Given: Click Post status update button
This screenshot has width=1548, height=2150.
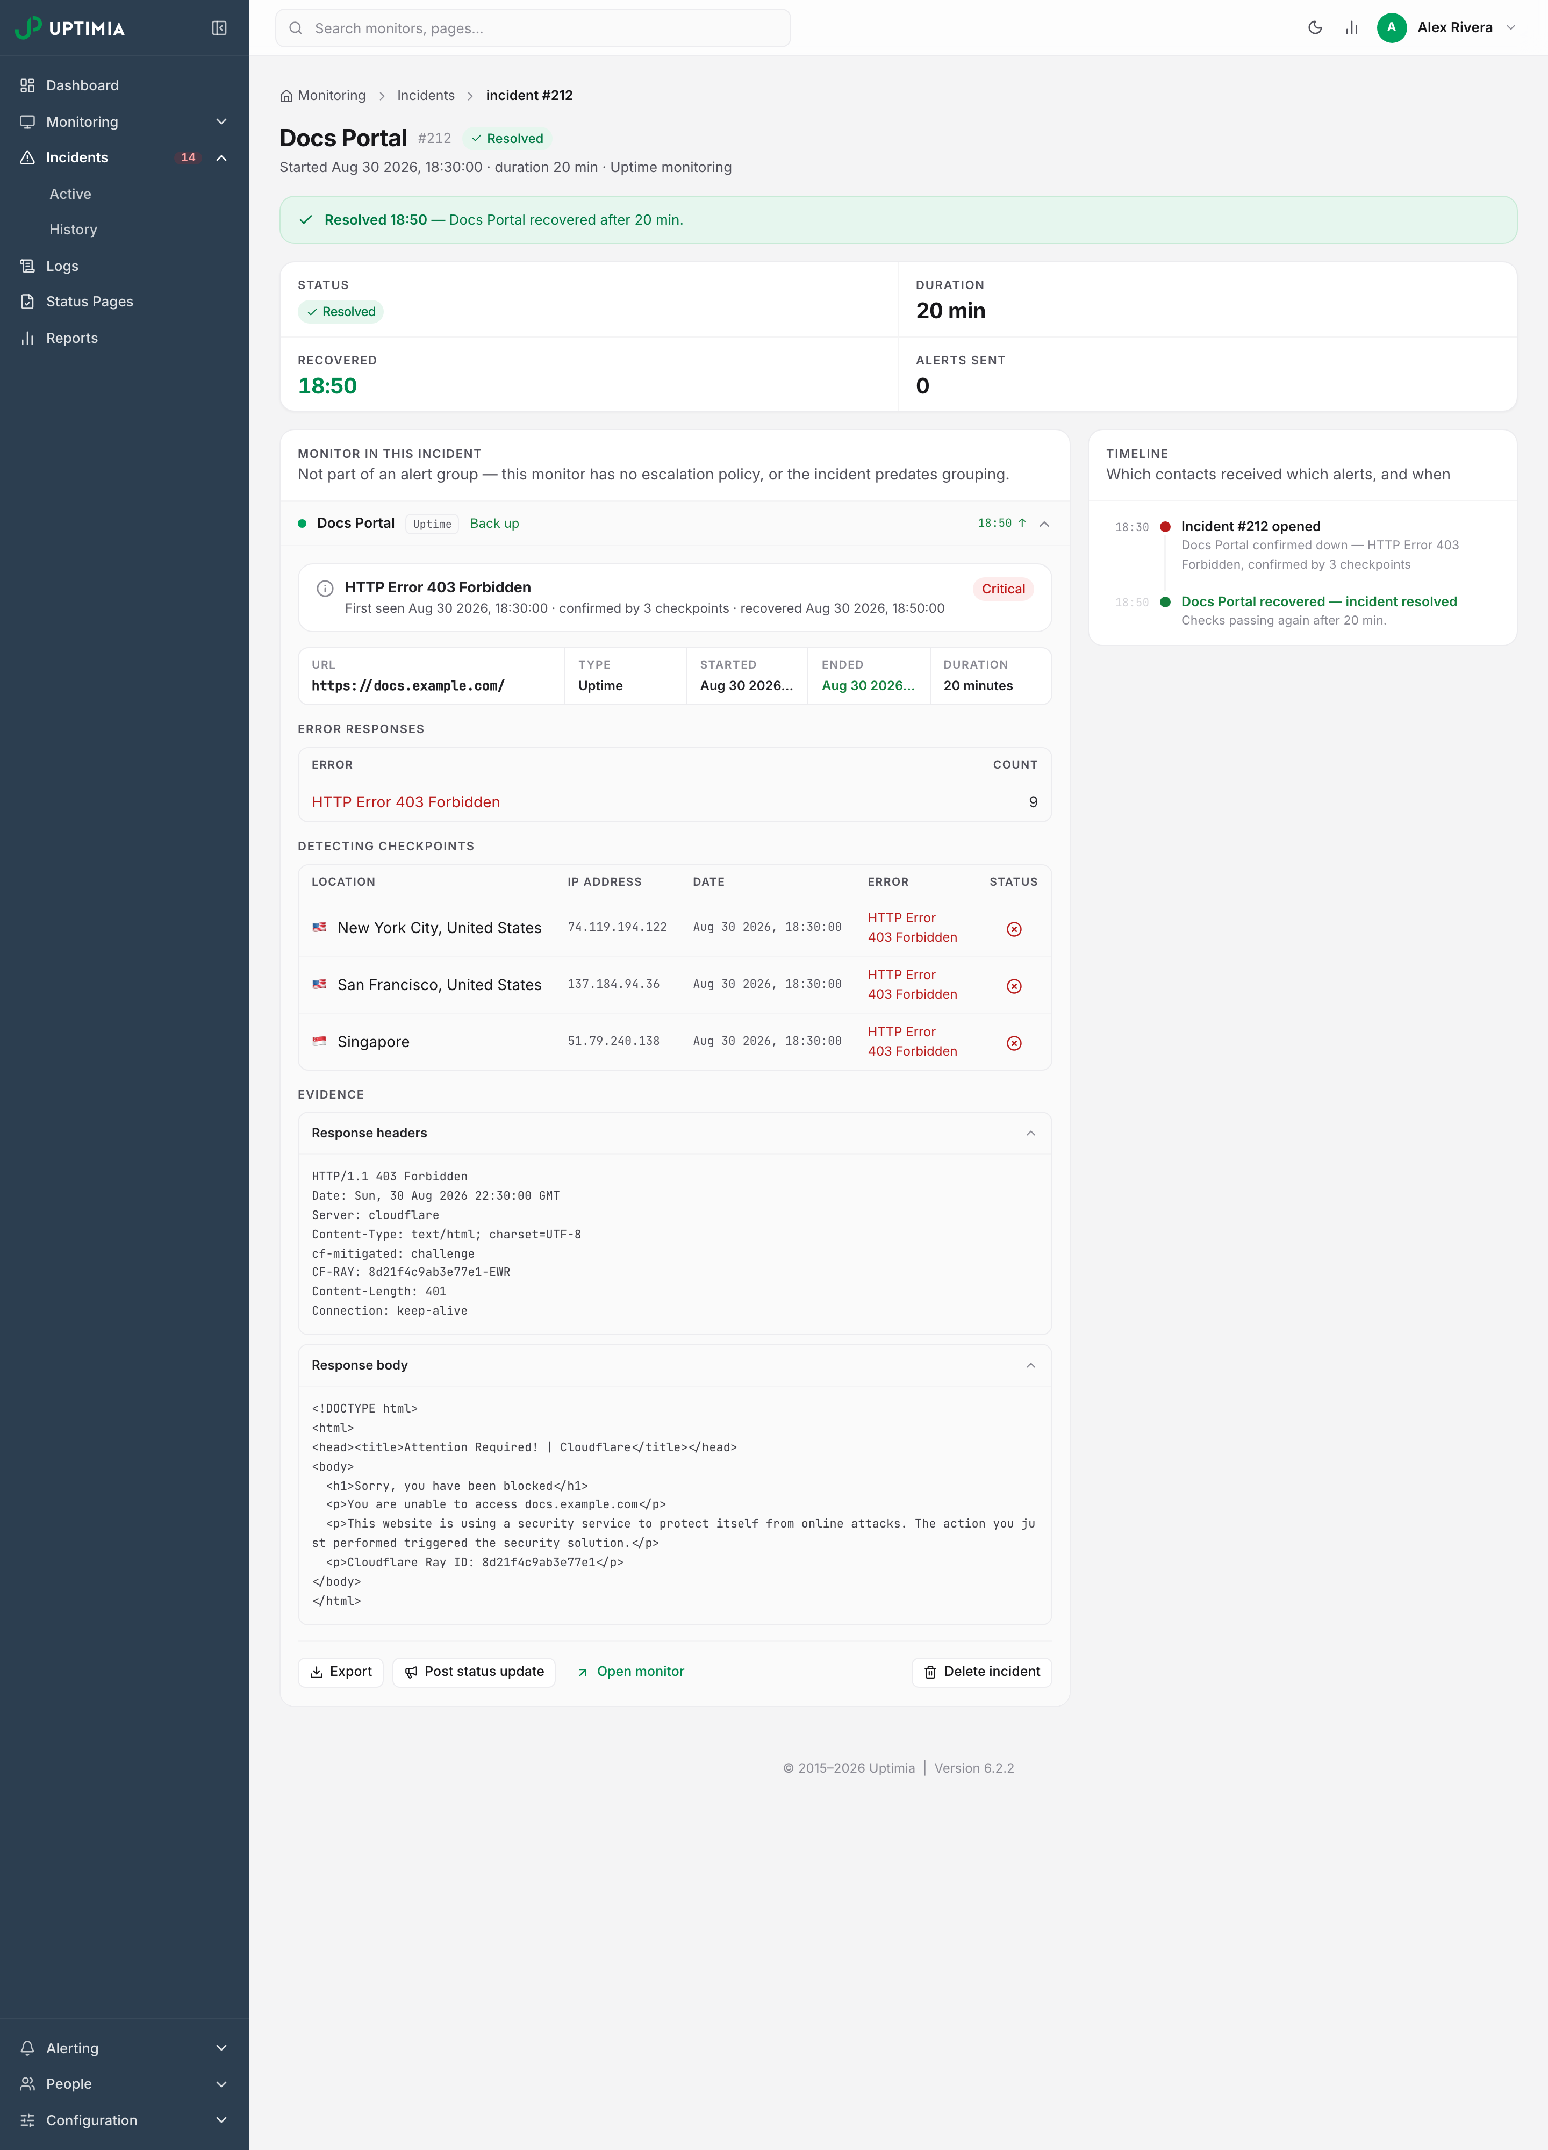Looking at the screenshot, I should click(474, 1672).
